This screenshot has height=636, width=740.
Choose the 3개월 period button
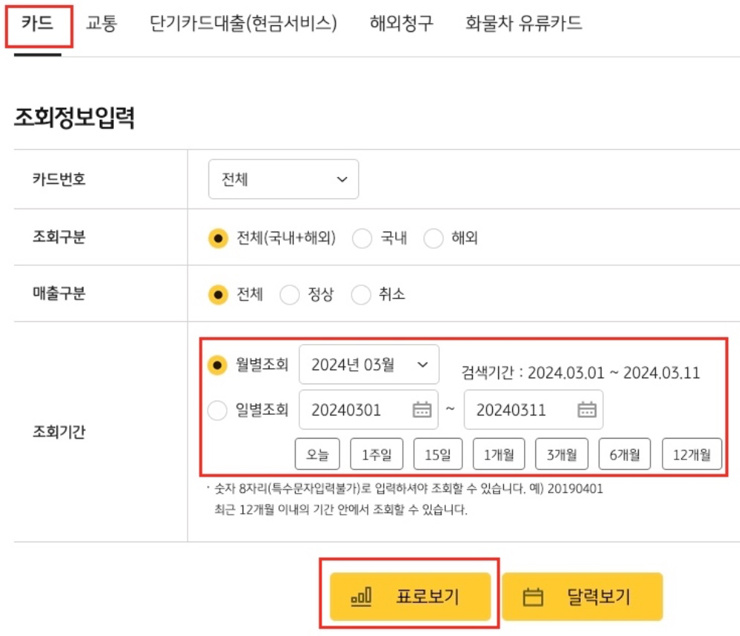[561, 454]
